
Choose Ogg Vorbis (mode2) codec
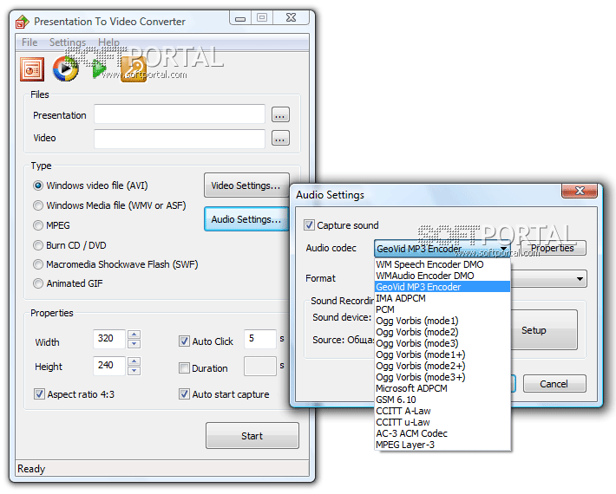click(x=442, y=332)
